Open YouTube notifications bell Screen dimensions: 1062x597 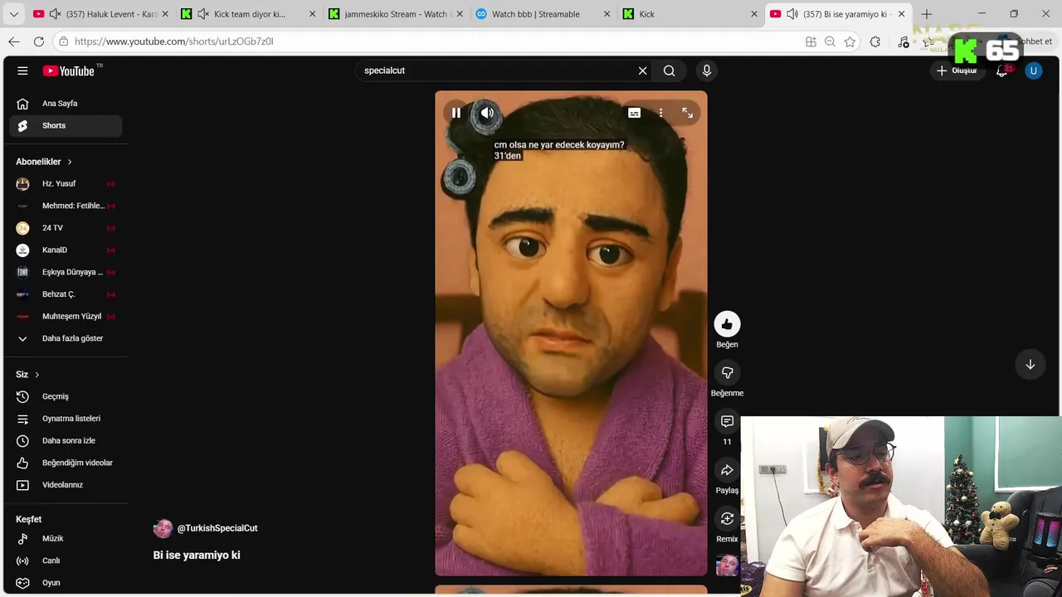[x=1001, y=70]
